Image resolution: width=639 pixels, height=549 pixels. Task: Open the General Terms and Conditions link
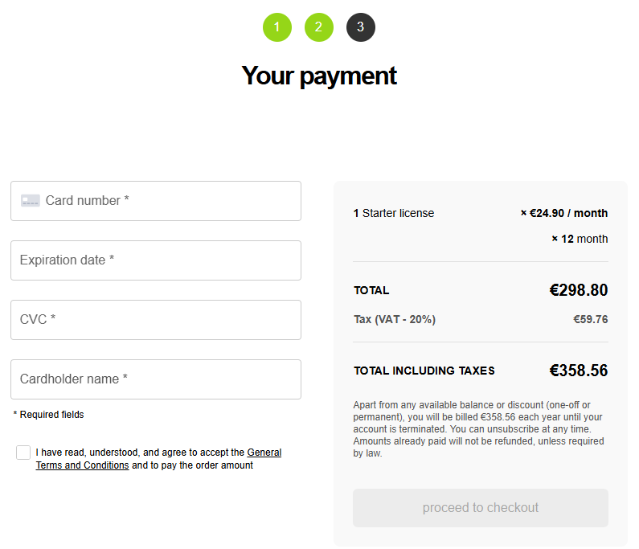(264, 453)
